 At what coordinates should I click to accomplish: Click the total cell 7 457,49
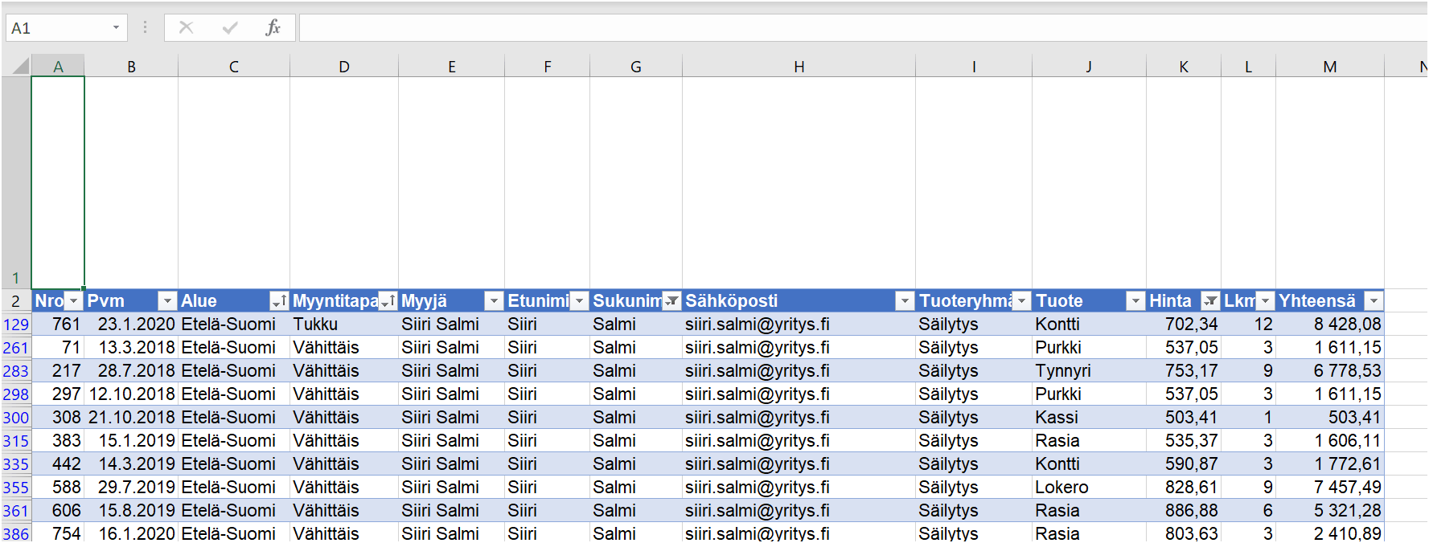[1330, 488]
